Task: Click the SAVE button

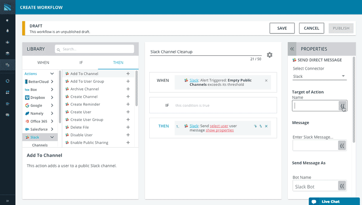Action: [x=282, y=28]
